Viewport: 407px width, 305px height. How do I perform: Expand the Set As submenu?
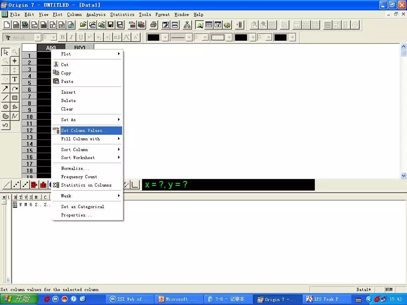87,120
